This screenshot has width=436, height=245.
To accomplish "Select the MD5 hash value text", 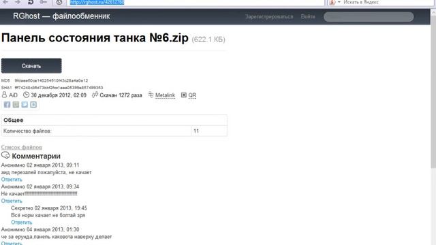I will pos(51,80).
